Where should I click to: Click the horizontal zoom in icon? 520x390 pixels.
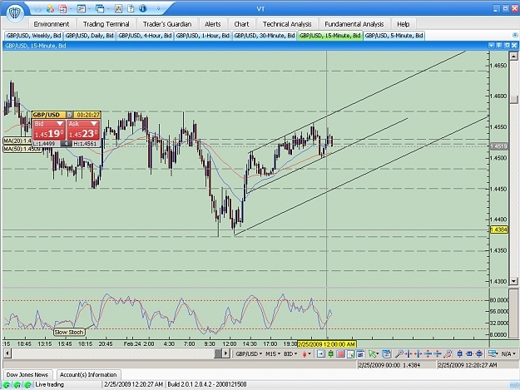coord(409,354)
